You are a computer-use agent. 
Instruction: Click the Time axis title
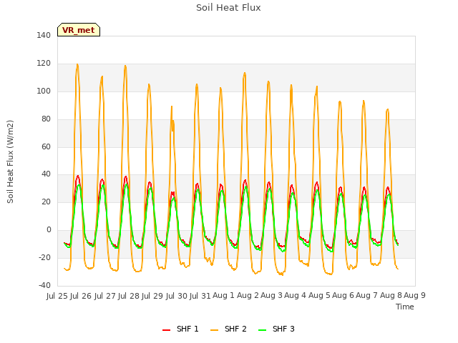pos(405,307)
